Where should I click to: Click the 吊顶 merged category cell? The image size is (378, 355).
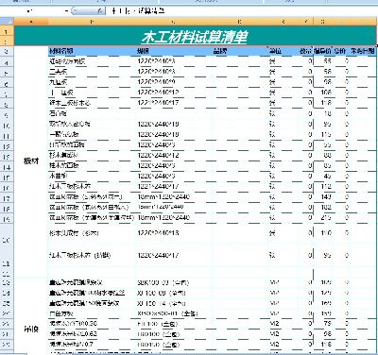tap(31, 330)
